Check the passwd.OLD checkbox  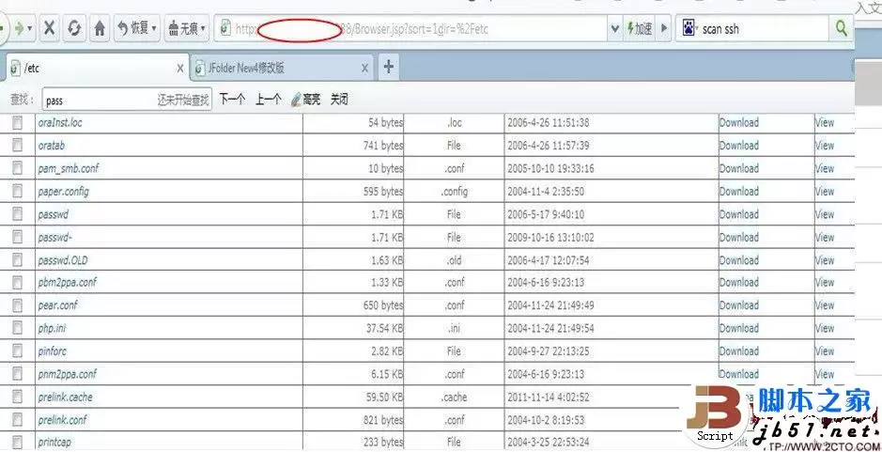point(17,260)
